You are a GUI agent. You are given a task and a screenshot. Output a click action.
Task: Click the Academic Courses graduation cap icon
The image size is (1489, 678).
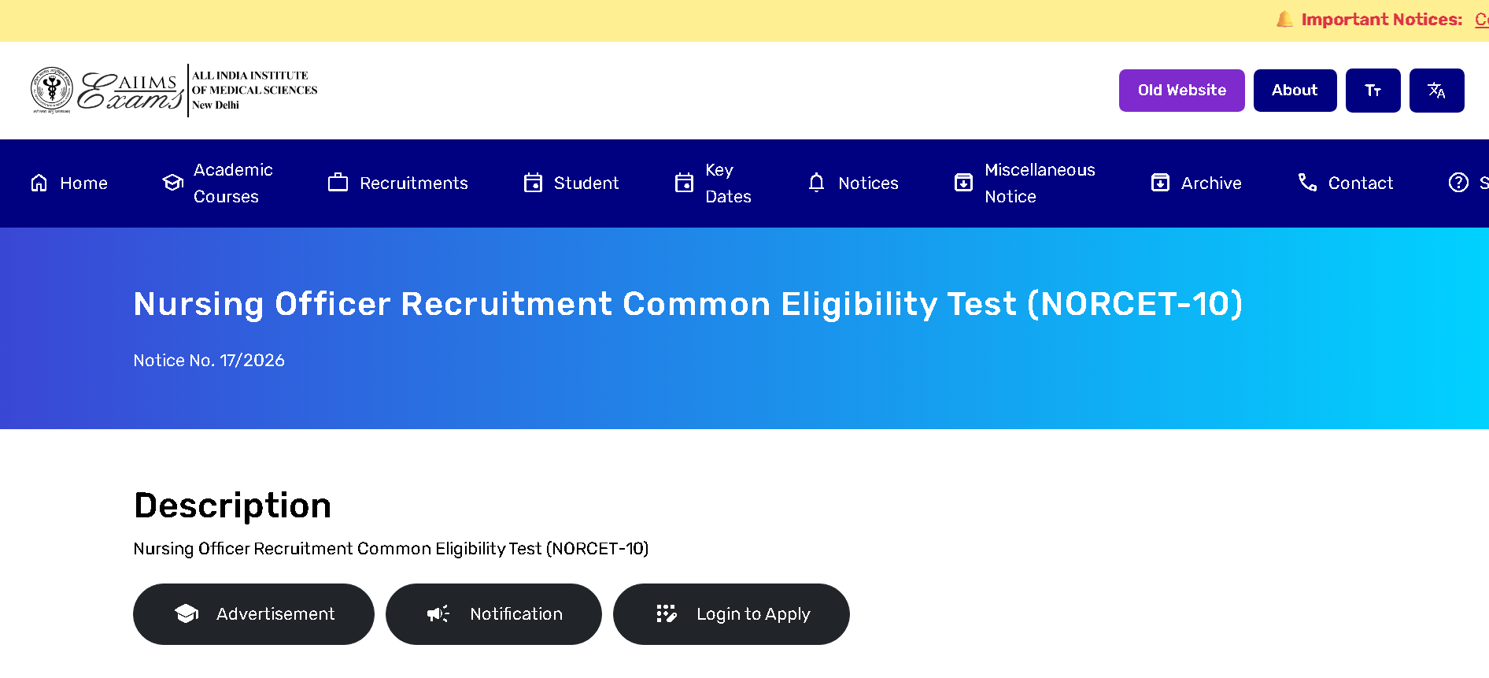point(173,183)
